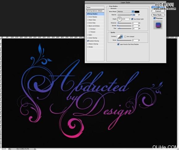Click the Opacity value field
This screenshot has height=150, width=179.
pos(135,15)
